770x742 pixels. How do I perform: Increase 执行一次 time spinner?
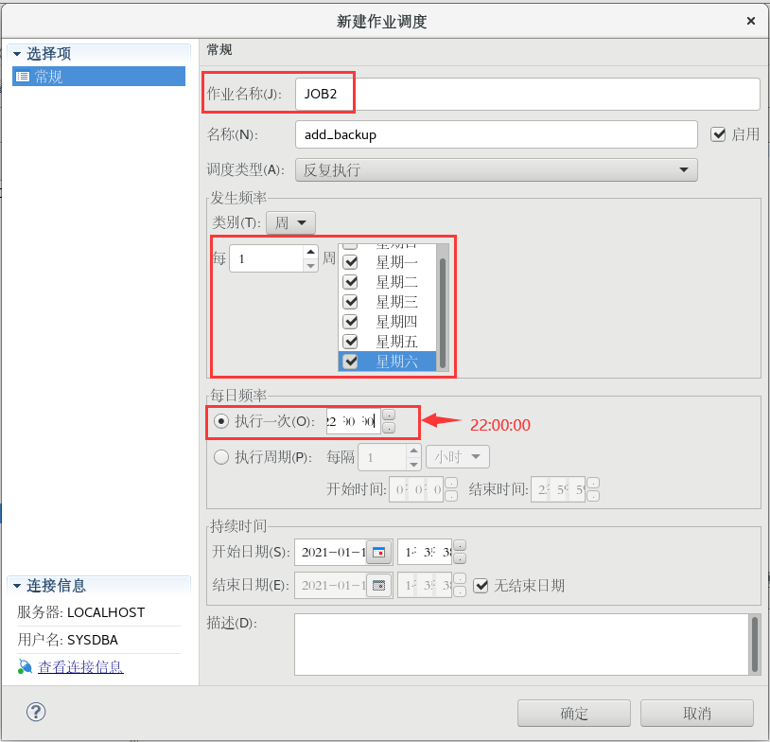pyautogui.click(x=389, y=415)
